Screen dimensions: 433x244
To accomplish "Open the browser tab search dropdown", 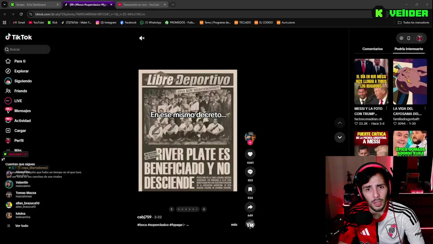I will 4,5.
